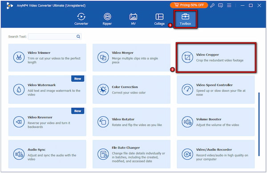Click the Color Correction sun icon
This screenshot has height=173, width=267.
[x=103, y=90]
